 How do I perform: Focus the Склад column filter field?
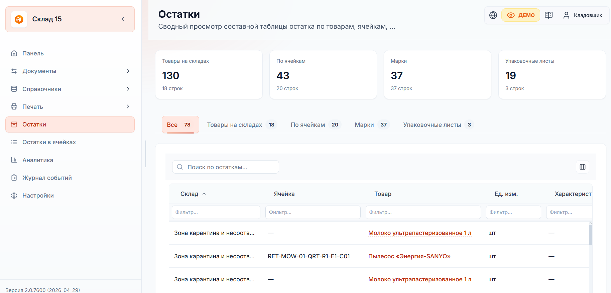click(216, 212)
